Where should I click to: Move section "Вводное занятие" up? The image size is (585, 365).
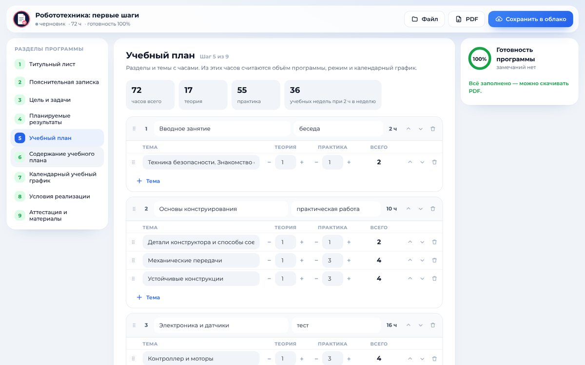(409, 129)
